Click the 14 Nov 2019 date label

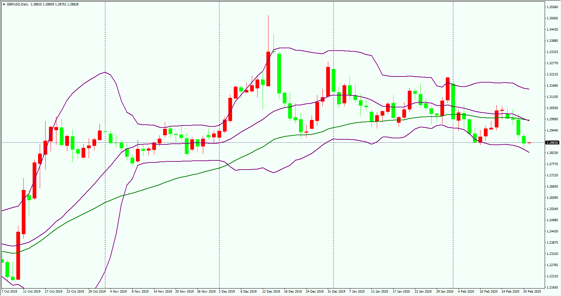(162, 291)
